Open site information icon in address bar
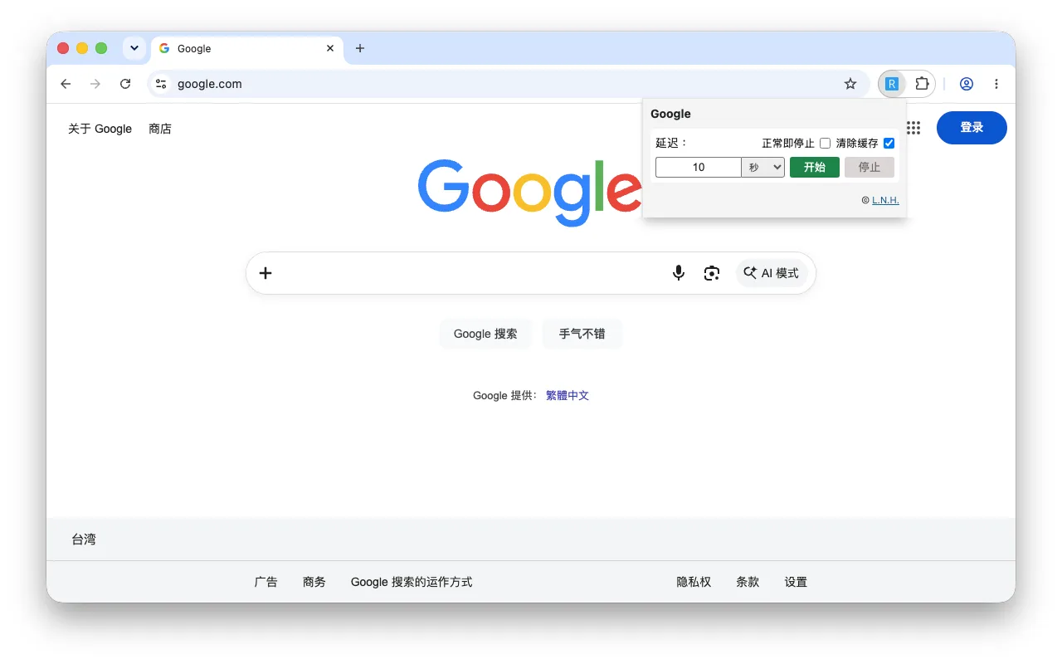Viewport: 1062px width, 664px height. (x=162, y=84)
